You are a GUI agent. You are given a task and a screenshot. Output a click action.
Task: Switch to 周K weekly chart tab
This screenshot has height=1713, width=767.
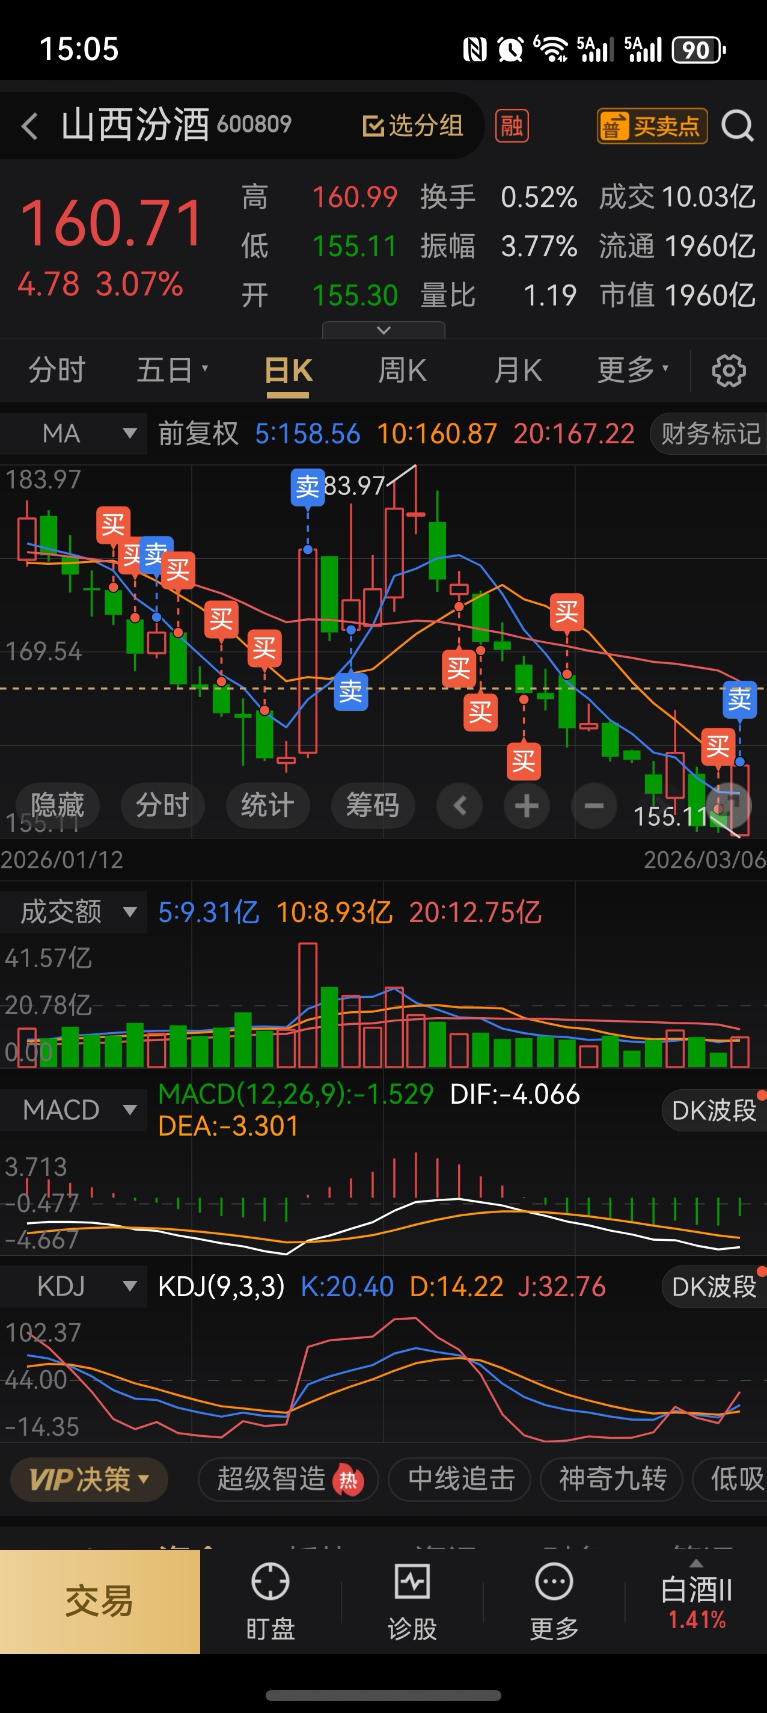click(x=402, y=370)
